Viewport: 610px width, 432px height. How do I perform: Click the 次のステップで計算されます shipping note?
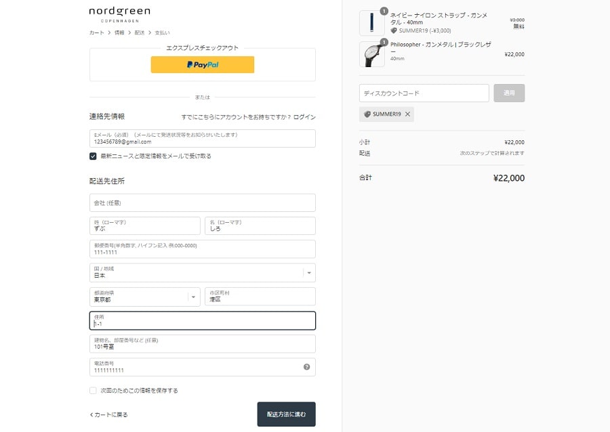[x=492, y=153]
